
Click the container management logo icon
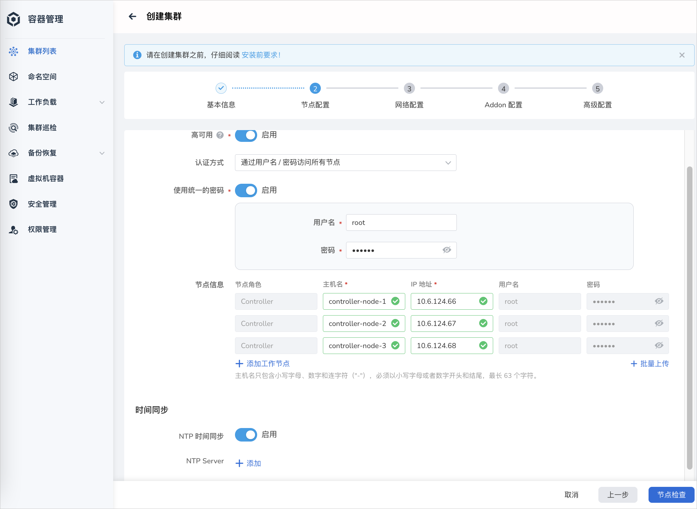pos(13,19)
